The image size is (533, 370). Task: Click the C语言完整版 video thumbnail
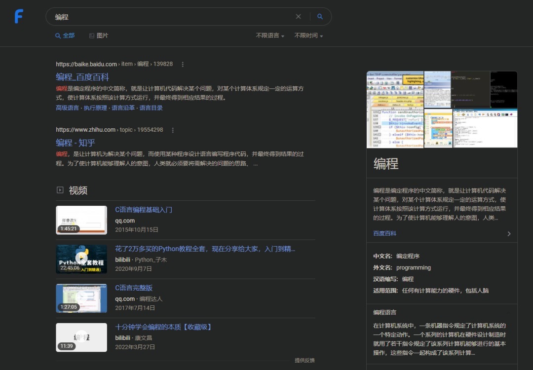point(81,298)
